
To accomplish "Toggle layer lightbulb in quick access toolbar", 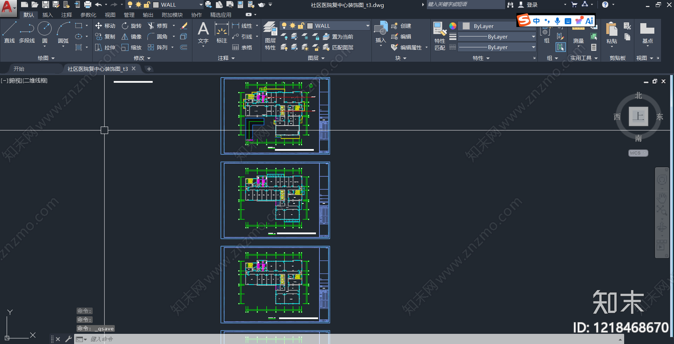I will point(130,5).
